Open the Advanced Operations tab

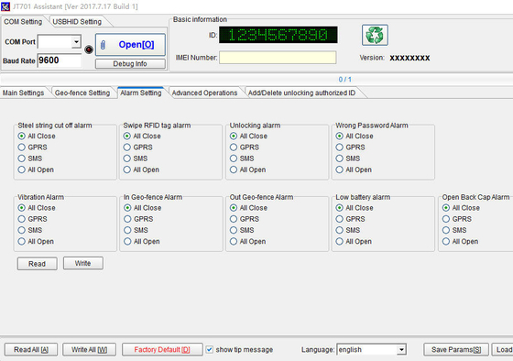(204, 93)
